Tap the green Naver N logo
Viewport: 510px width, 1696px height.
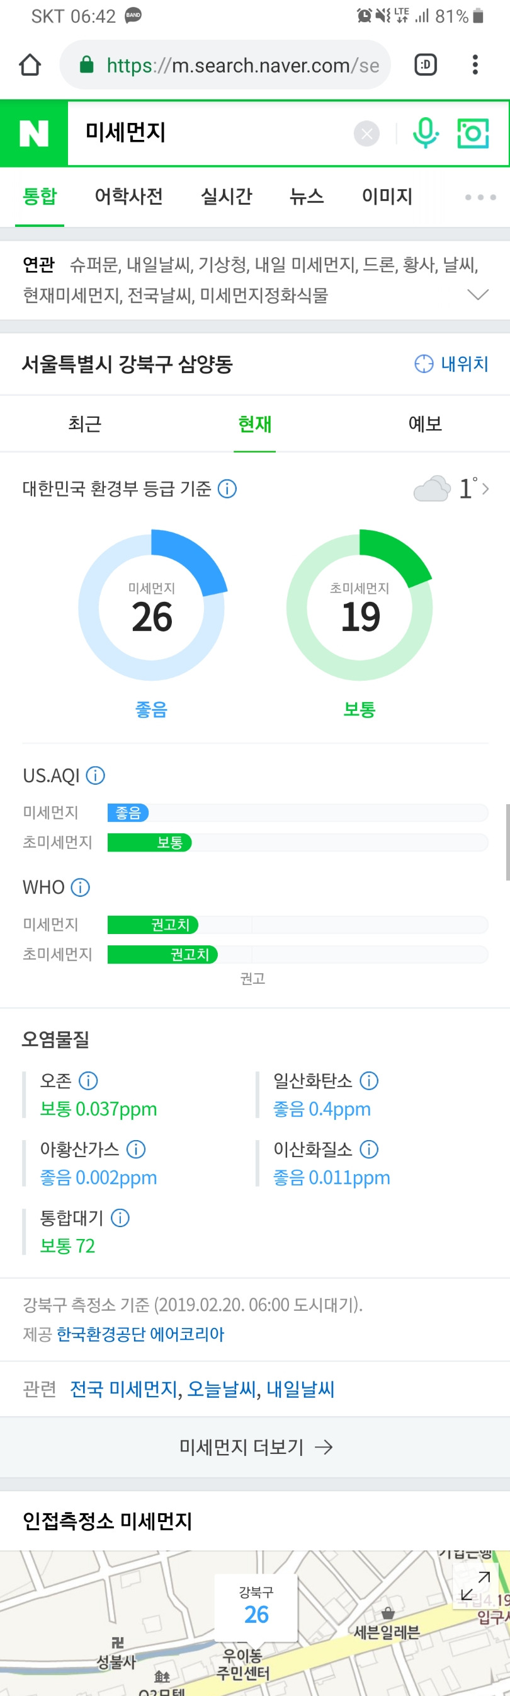click(x=33, y=134)
